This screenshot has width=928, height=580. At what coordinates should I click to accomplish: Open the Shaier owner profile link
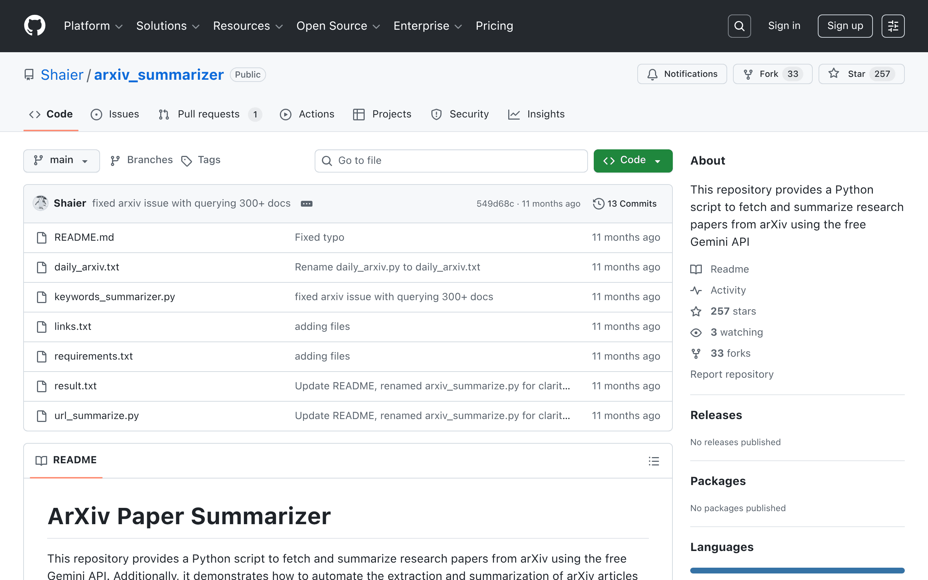point(62,75)
